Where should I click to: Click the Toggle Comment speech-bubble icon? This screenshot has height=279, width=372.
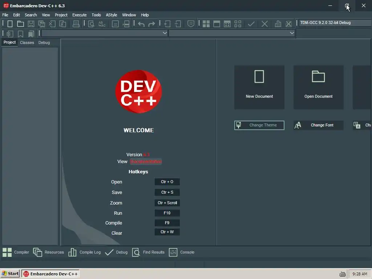click(191, 24)
